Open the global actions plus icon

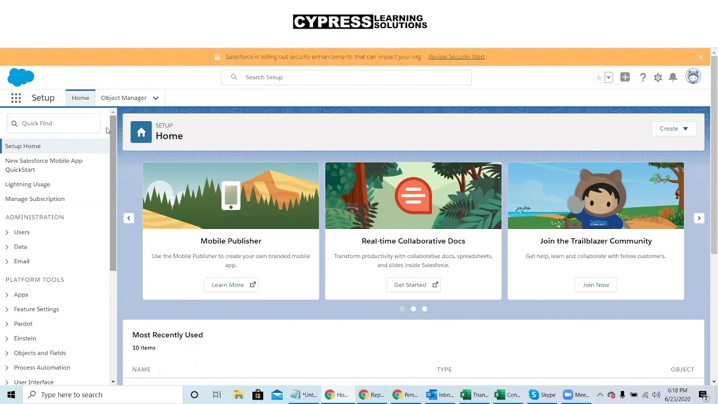point(625,77)
